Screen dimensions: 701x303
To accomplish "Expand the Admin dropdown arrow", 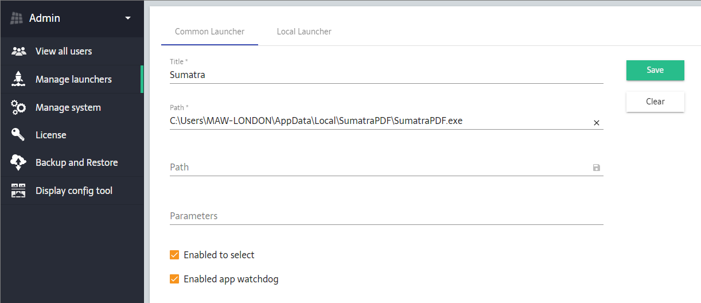I will coord(127,18).
